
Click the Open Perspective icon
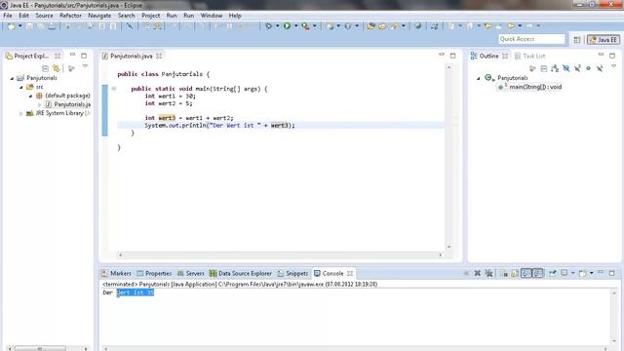[577, 39]
